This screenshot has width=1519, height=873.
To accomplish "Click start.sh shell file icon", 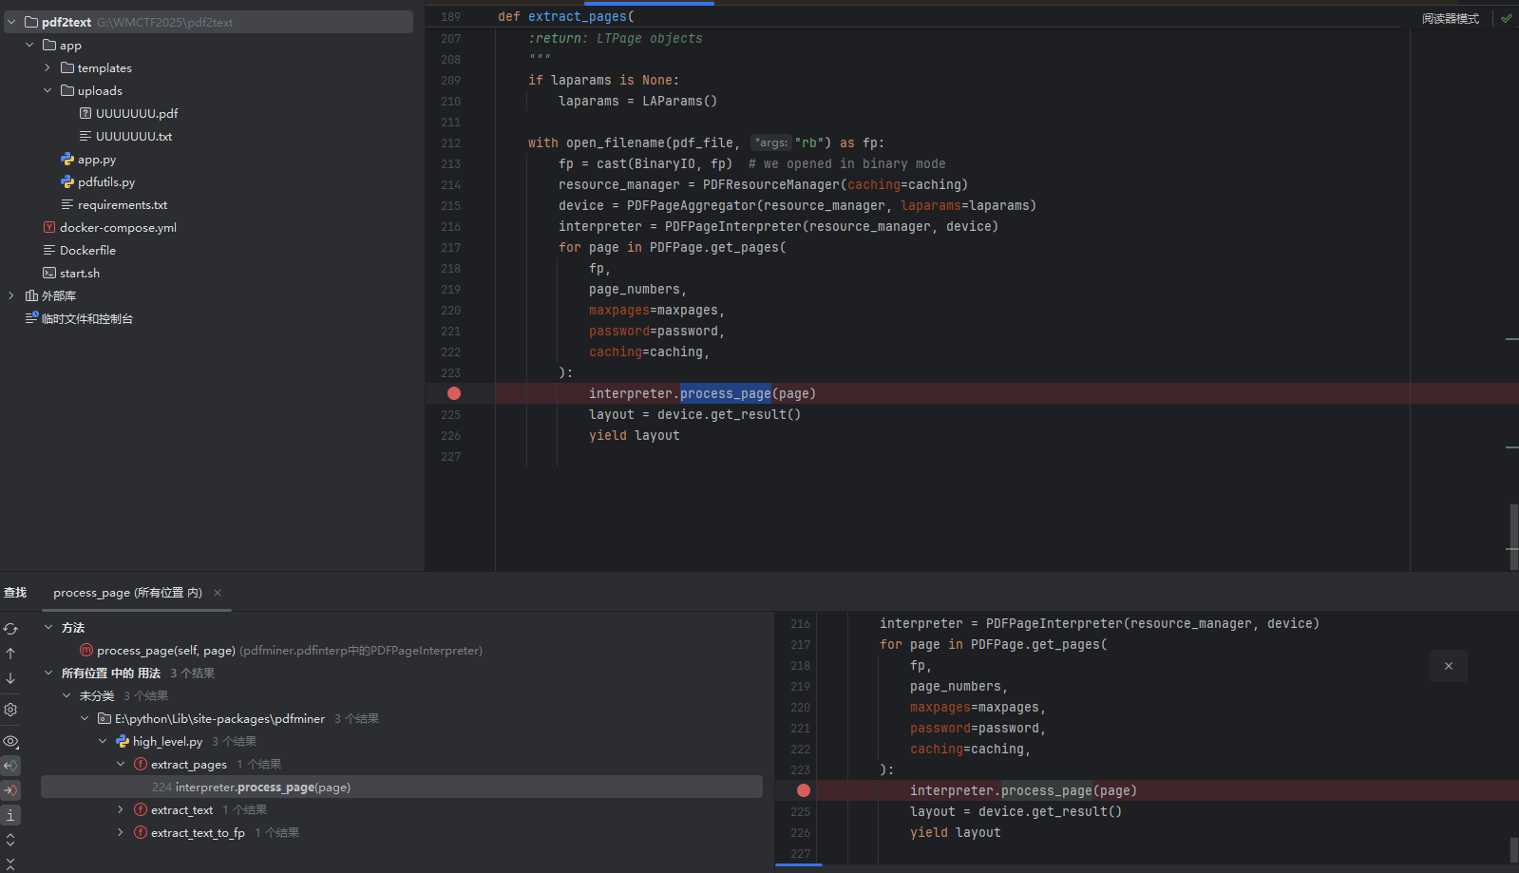I will (49, 273).
